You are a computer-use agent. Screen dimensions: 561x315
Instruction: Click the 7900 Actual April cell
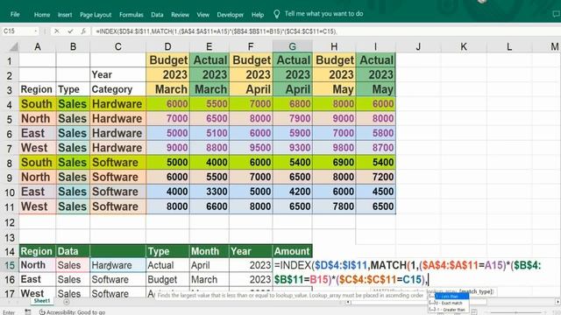point(292,119)
